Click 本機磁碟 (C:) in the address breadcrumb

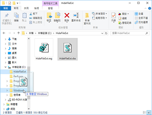click(x=45, y=33)
